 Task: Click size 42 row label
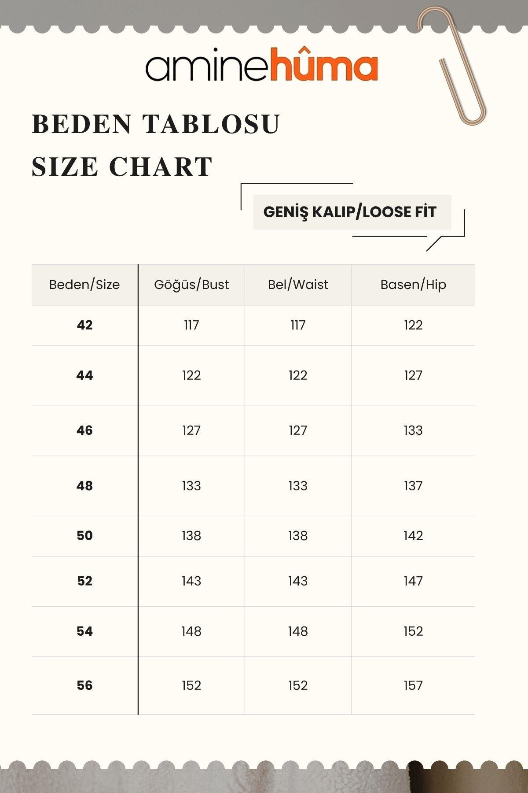point(84,325)
